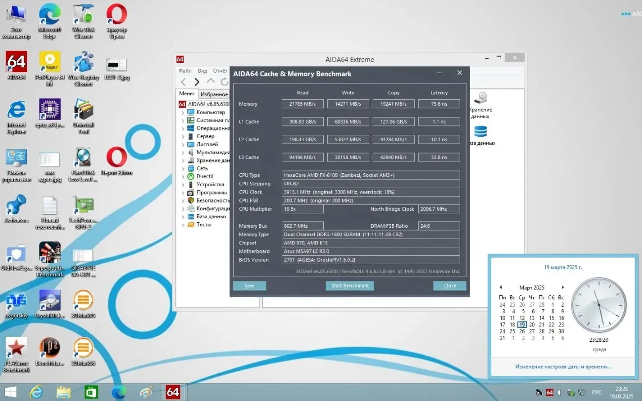Expand the Дисплей tree node

[183, 145]
